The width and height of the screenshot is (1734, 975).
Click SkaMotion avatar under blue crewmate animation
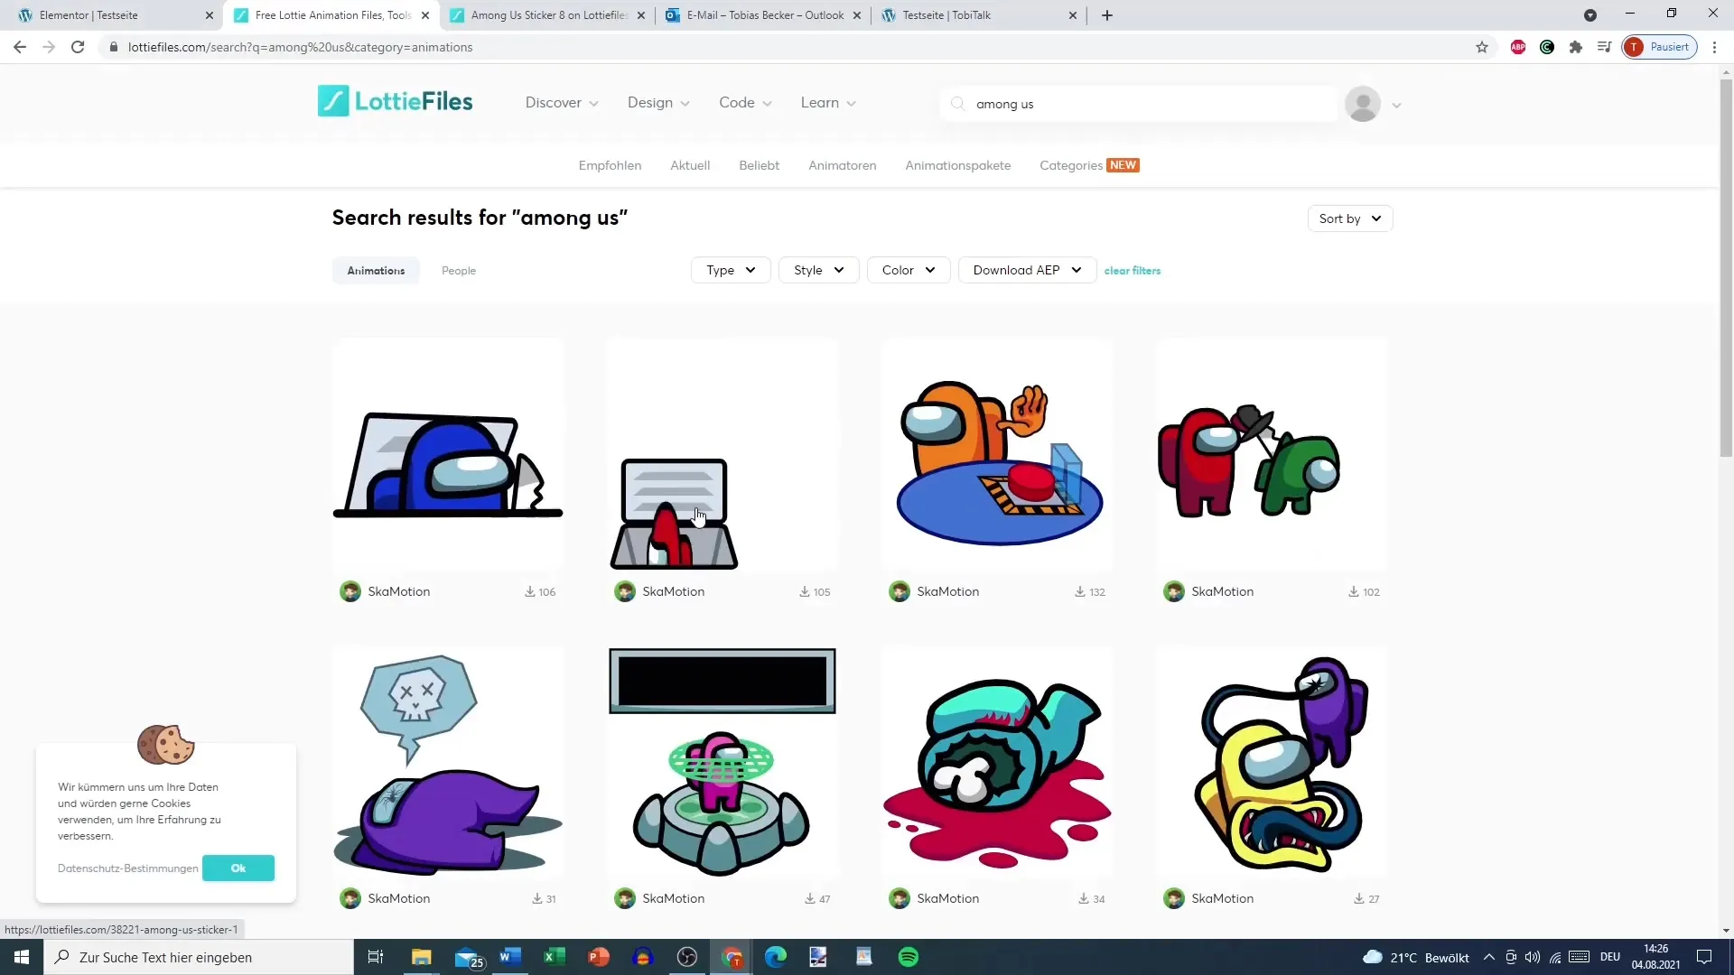(350, 591)
